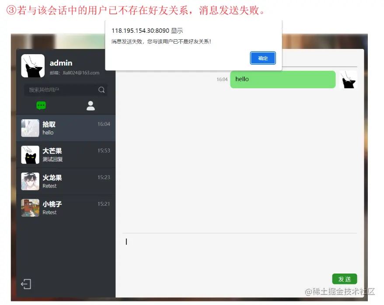384x305 pixels.
Task: Click the 确定 button in alert dialog
Action: tap(262, 58)
